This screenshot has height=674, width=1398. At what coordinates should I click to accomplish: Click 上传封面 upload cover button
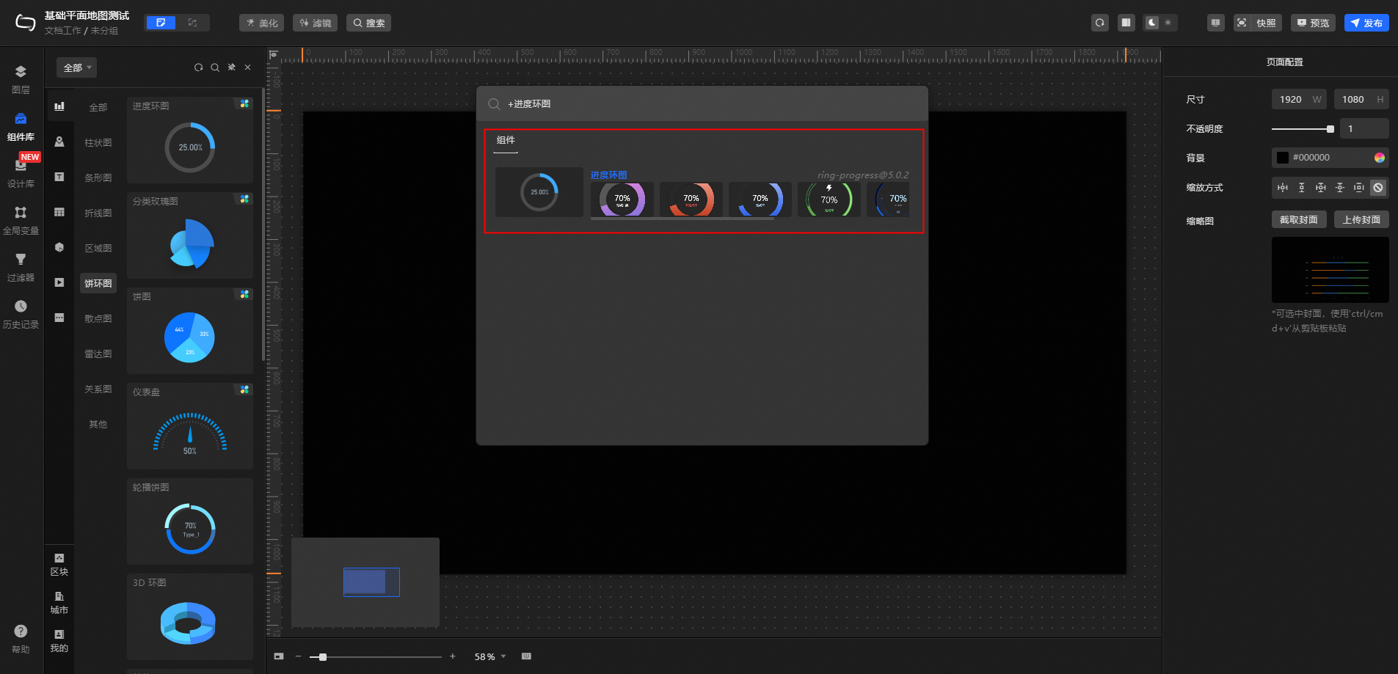click(1361, 219)
